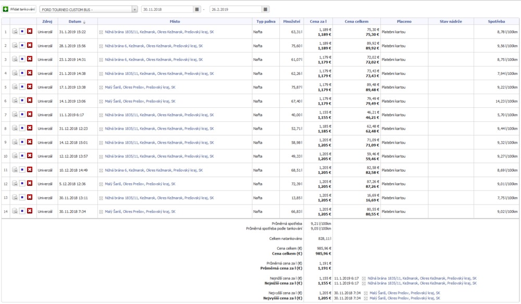
Task: Click the Cena celkem column header
Action: click(356, 21)
